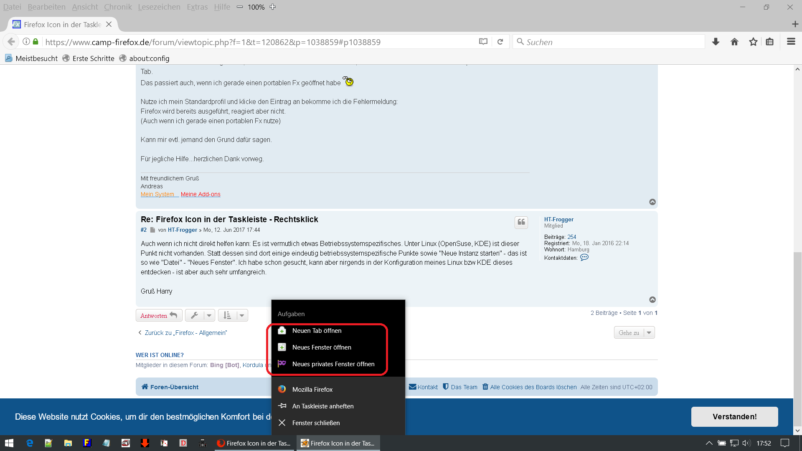Choose 'An Taskleiste anheften' in jump list

click(x=322, y=406)
